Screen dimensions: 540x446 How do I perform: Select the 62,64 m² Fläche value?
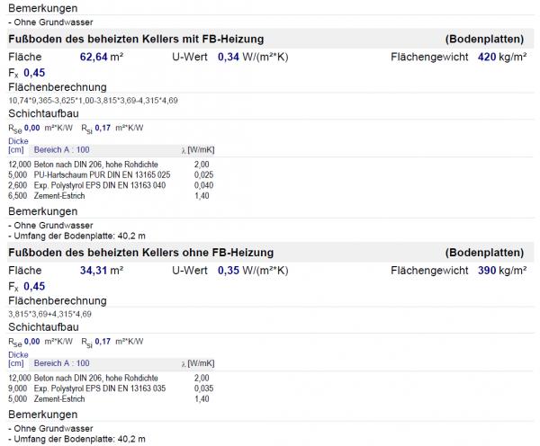click(102, 57)
